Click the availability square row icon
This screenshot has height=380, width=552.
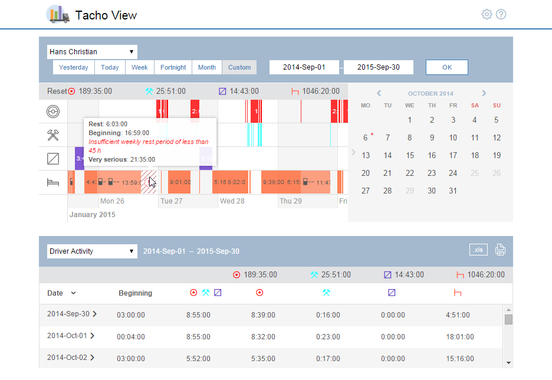[x=53, y=159]
